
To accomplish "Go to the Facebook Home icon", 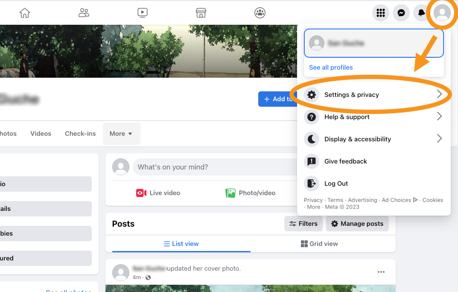I will coord(25,13).
